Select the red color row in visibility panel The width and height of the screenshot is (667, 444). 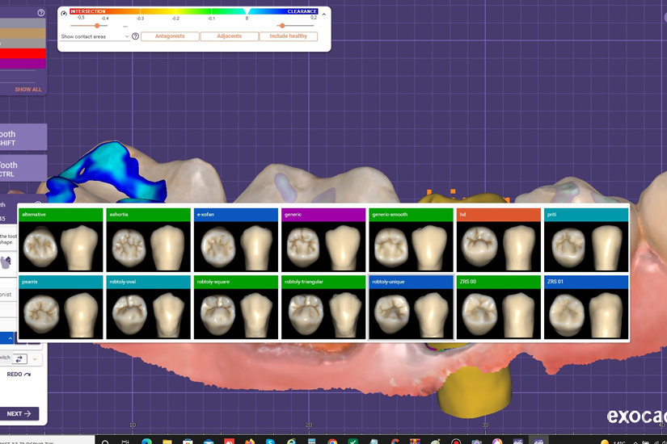tap(23, 53)
